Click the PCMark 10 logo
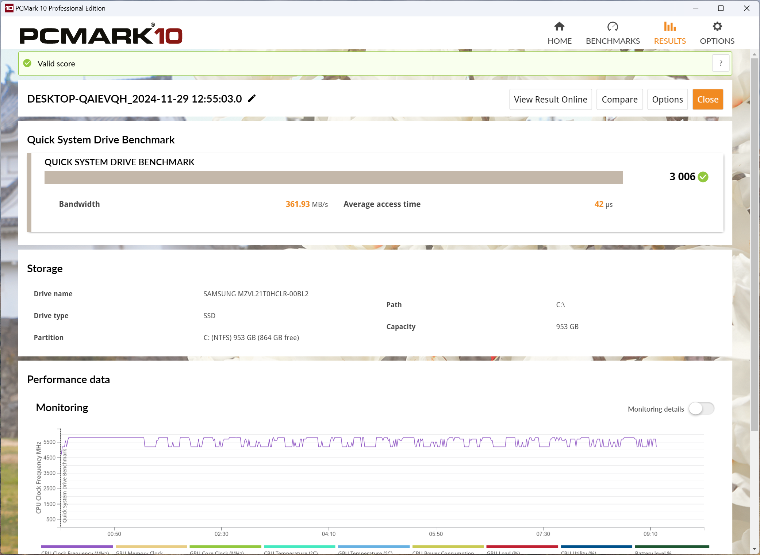 101,35
